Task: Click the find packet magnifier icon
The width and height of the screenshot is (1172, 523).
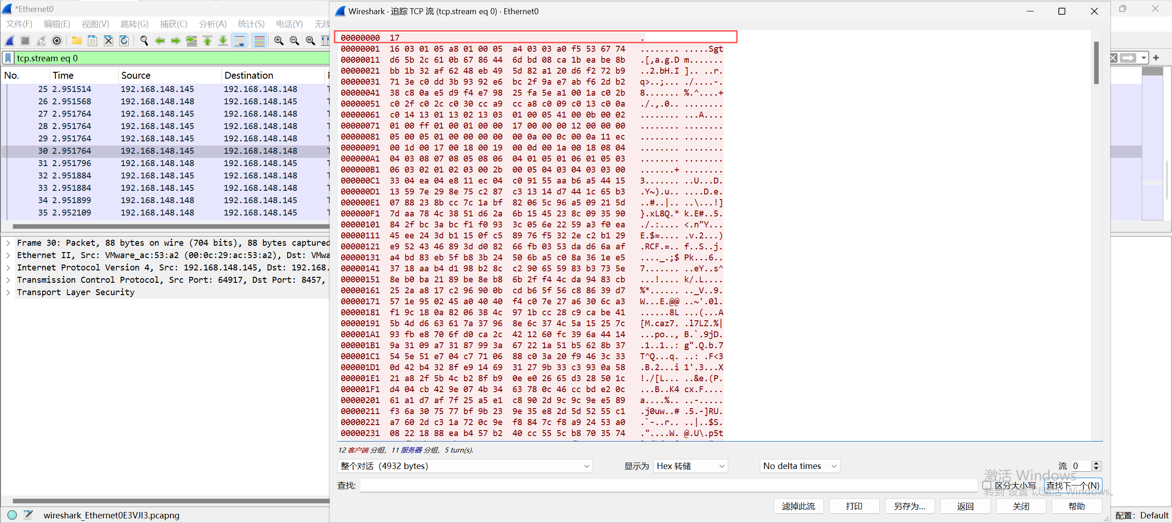Action: (x=144, y=41)
